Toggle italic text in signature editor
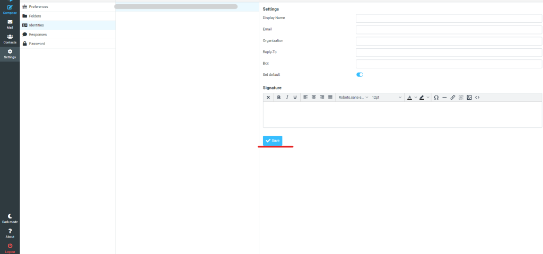Screen dimensions: 543x254 (287, 98)
